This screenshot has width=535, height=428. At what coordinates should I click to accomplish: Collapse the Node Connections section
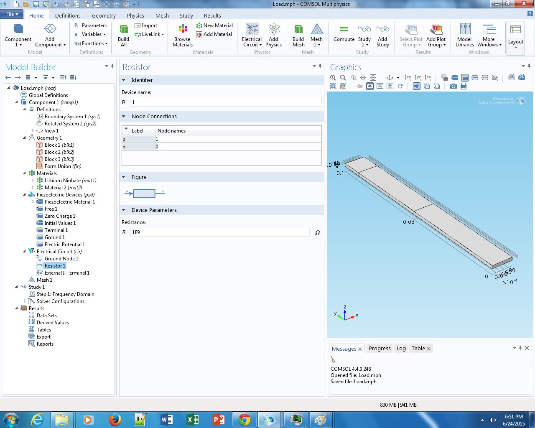[124, 117]
